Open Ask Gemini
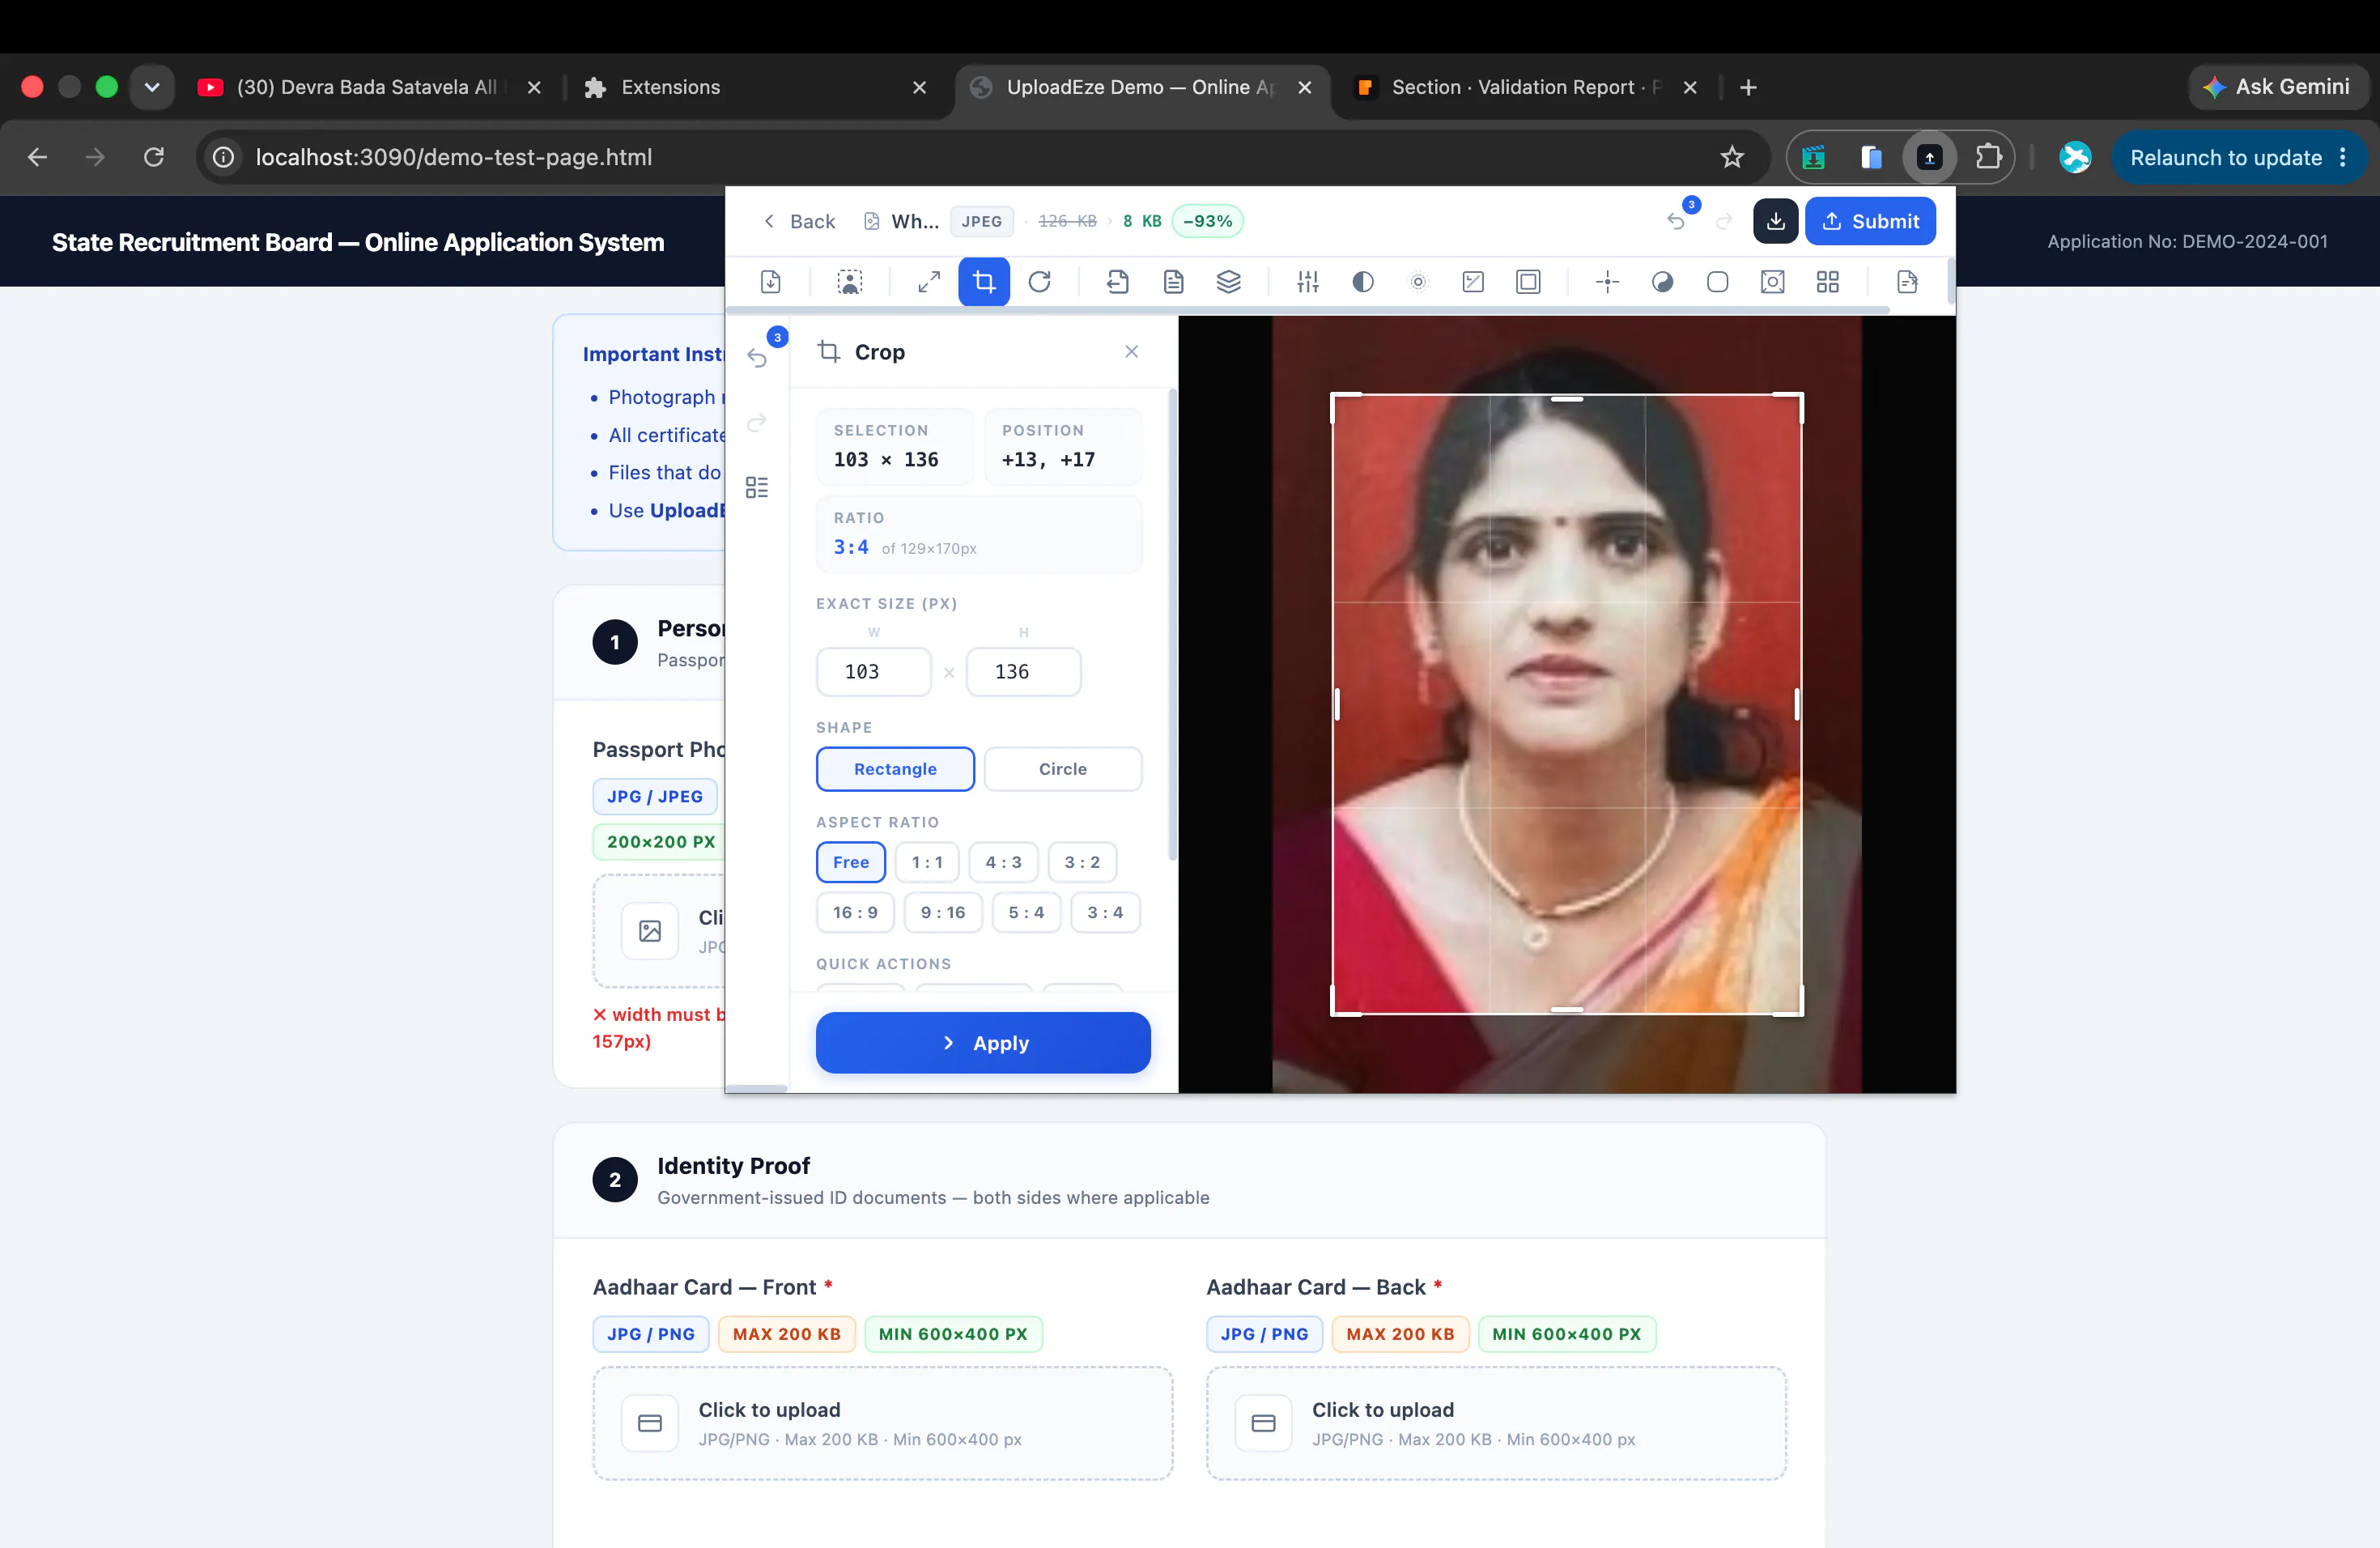 (x=2277, y=87)
